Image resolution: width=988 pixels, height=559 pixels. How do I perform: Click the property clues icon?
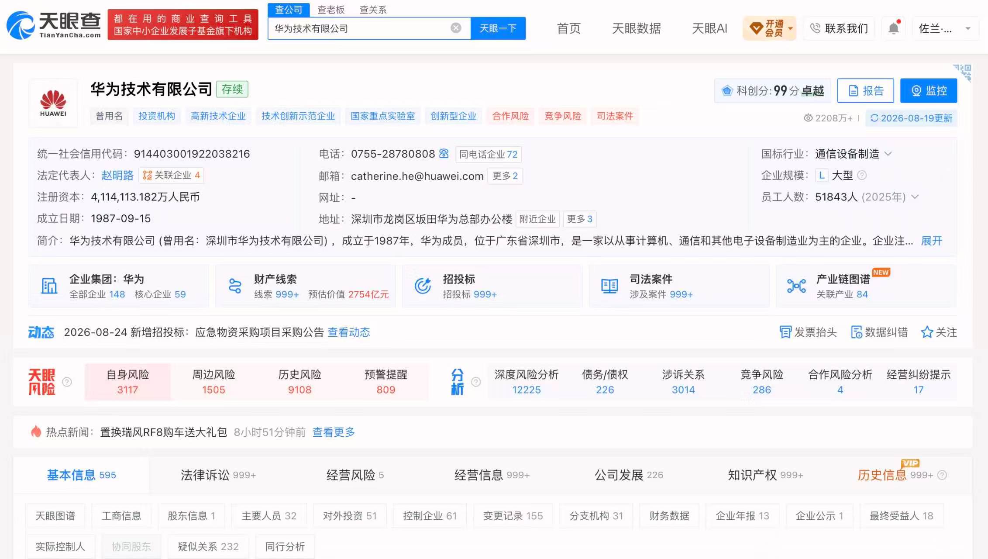pyautogui.click(x=235, y=286)
